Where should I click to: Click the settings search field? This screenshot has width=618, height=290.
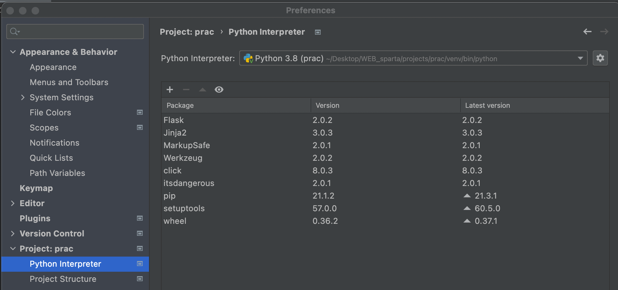coord(75,32)
